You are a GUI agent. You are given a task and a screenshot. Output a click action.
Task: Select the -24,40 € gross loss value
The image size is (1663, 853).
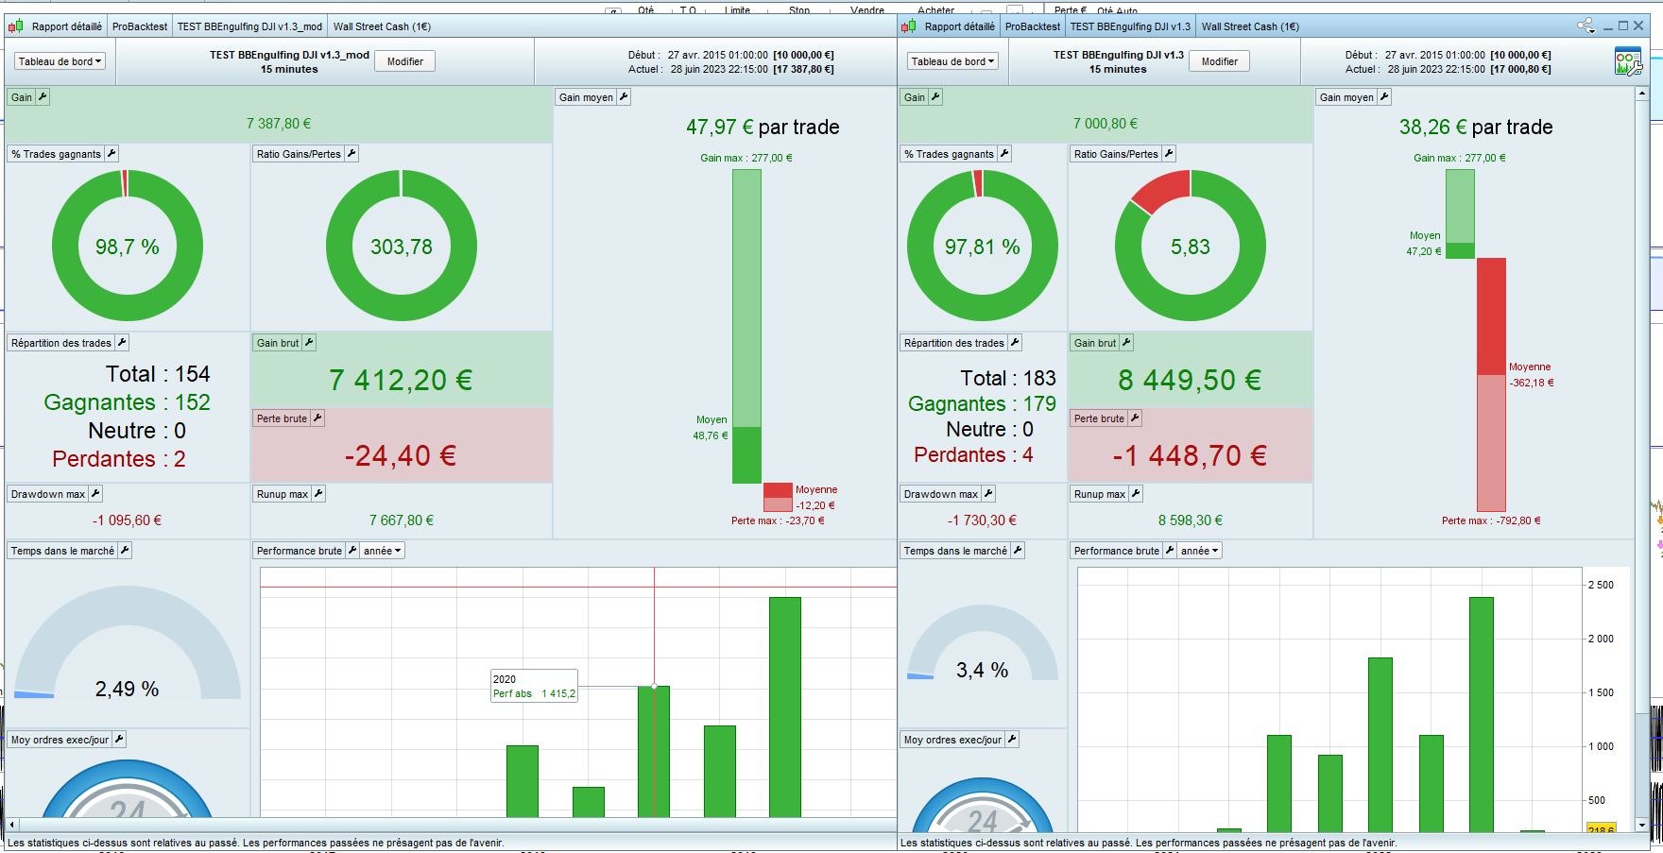(x=401, y=455)
